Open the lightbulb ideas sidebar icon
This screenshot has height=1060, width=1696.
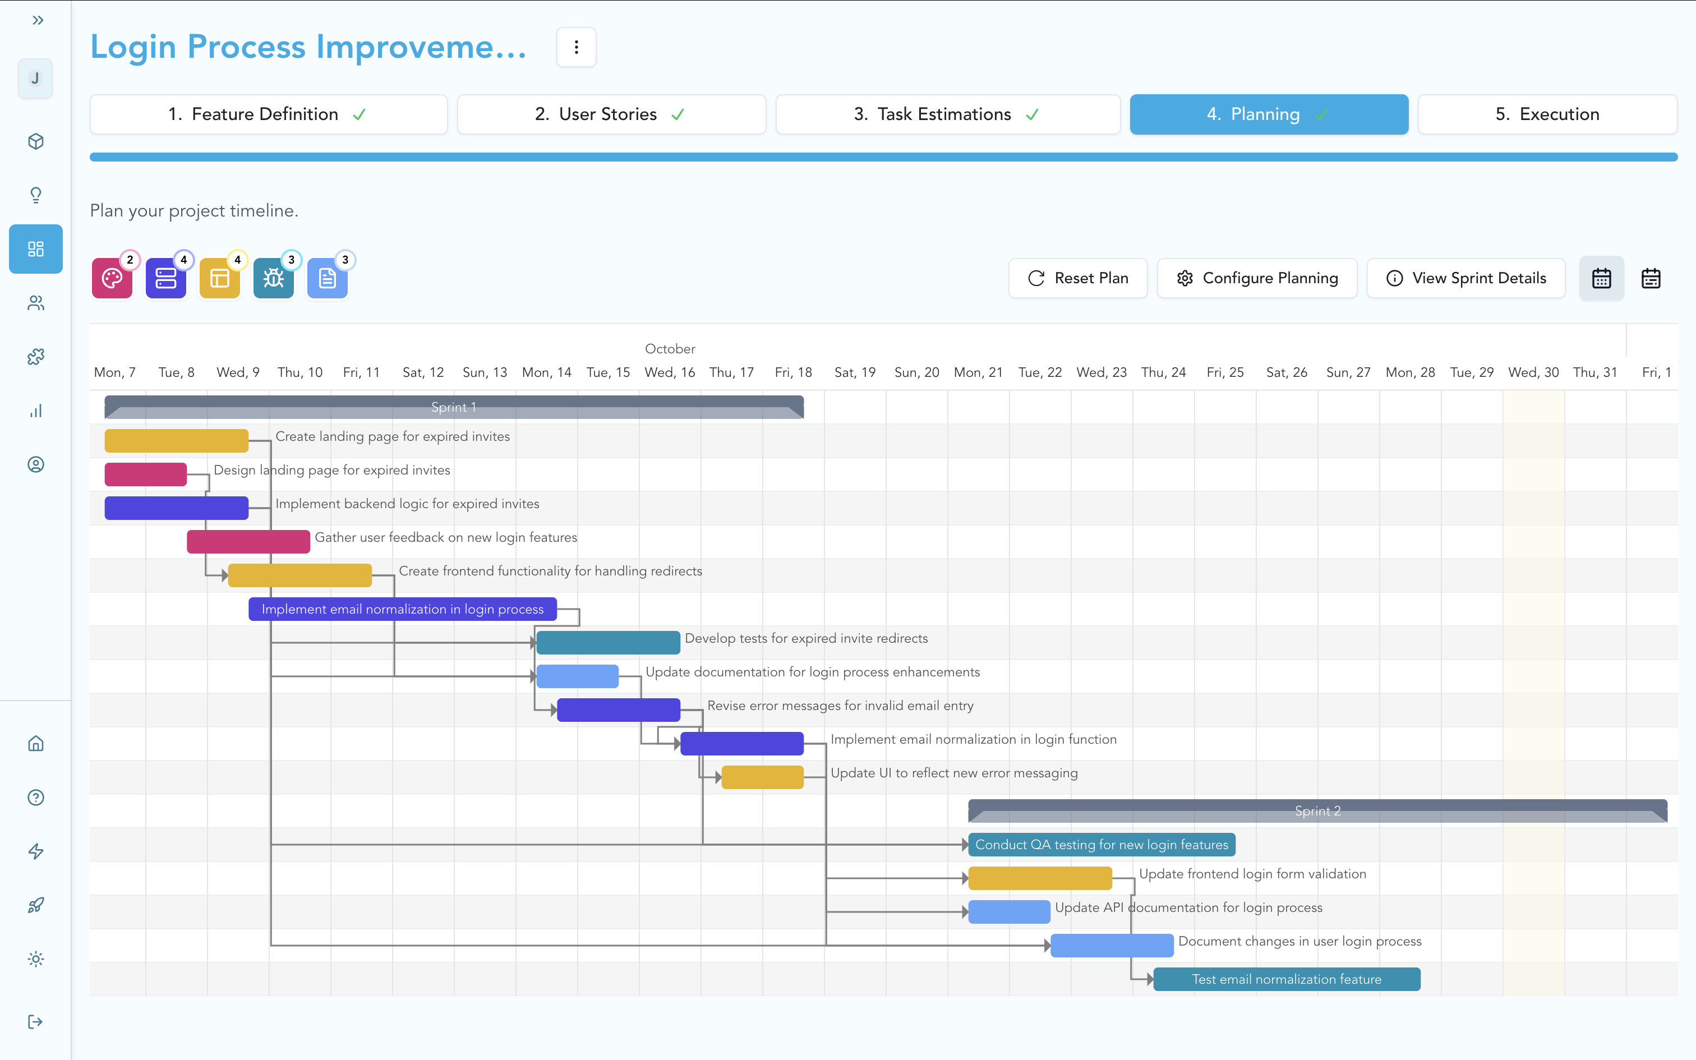coord(36,195)
